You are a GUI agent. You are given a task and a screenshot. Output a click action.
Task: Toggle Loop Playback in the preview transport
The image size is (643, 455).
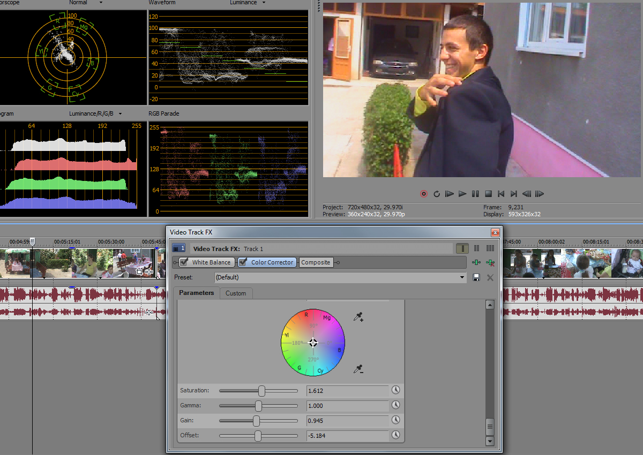[437, 194]
